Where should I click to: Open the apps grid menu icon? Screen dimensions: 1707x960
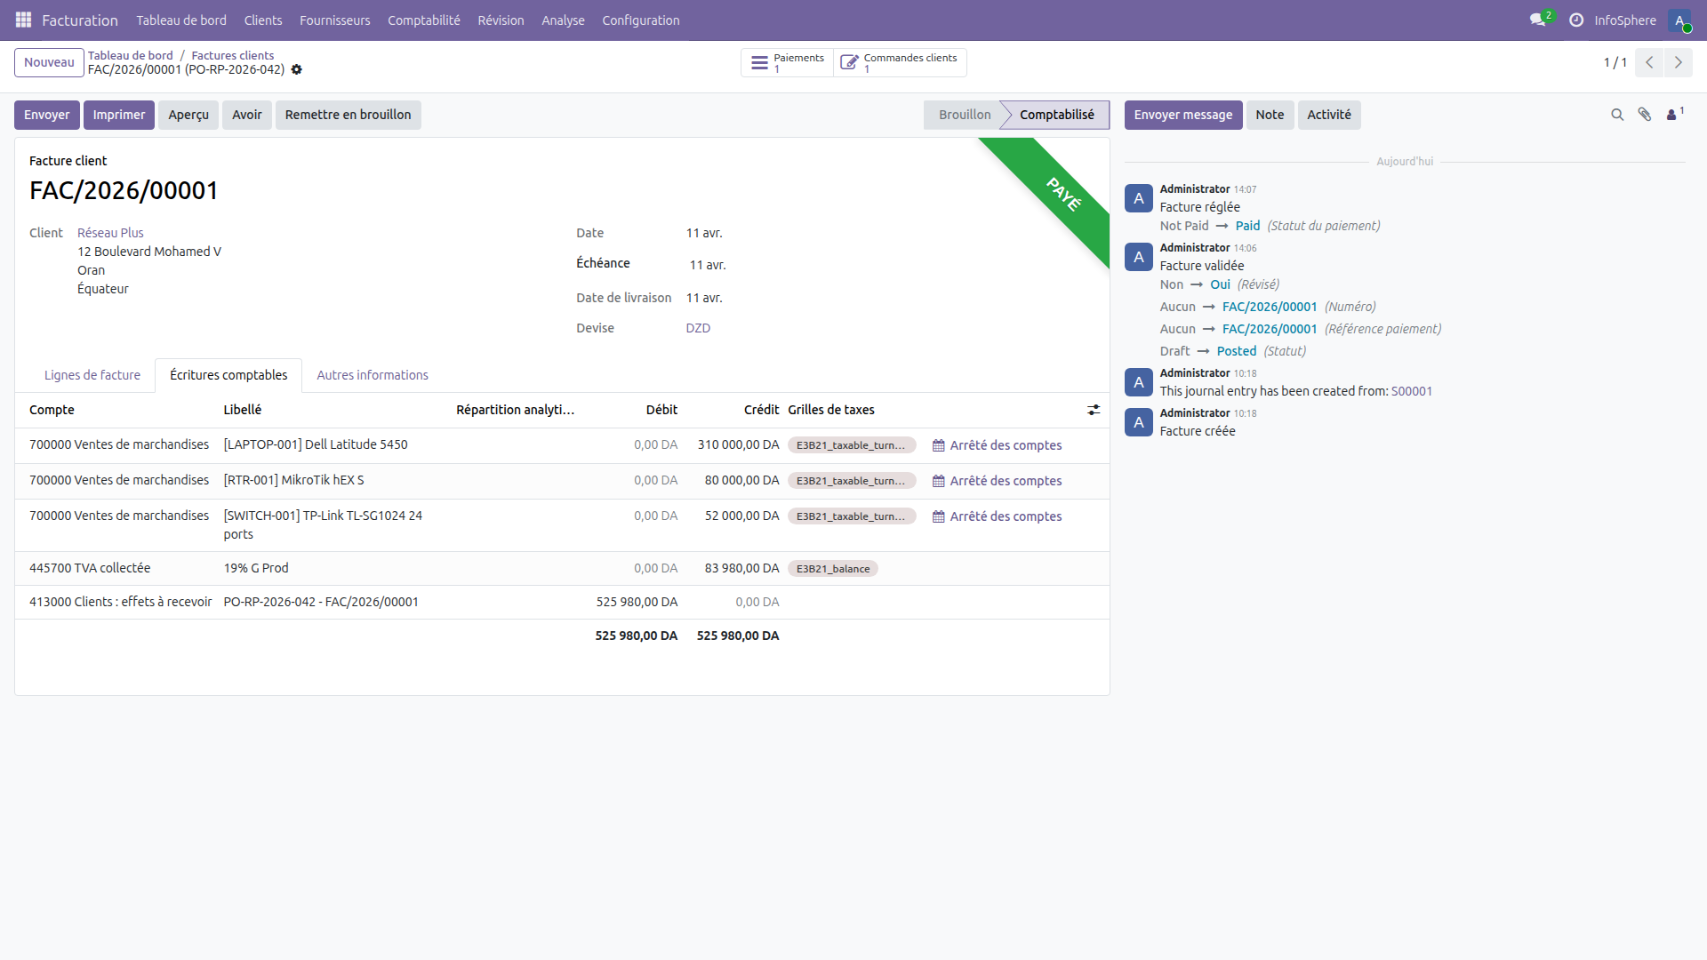[23, 20]
